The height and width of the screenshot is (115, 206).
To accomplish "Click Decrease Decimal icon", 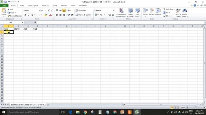I will pyautogui.click(x=113, y=15).
